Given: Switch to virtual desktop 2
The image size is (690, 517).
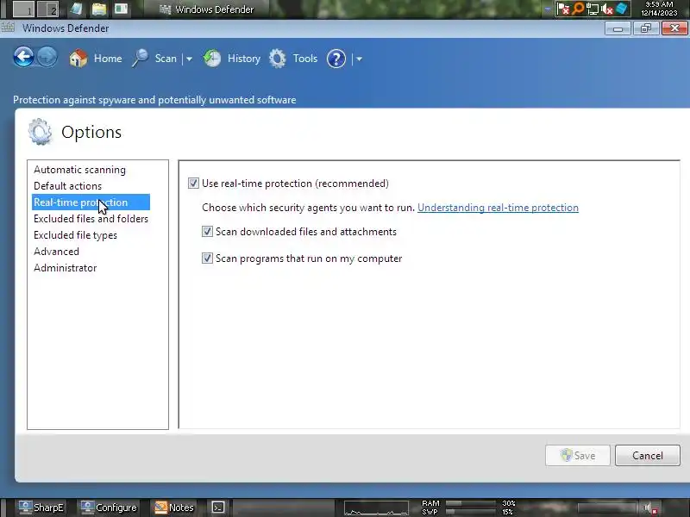Looking at the screenshot, I should 47,9.
